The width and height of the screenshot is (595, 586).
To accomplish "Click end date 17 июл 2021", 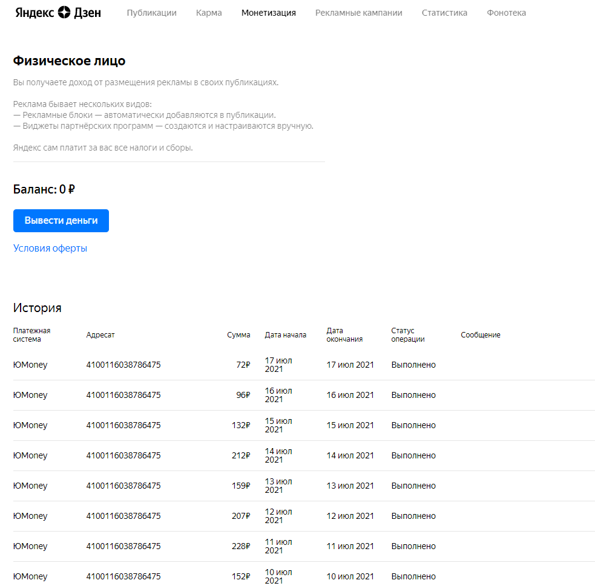I will pos(350,365).
